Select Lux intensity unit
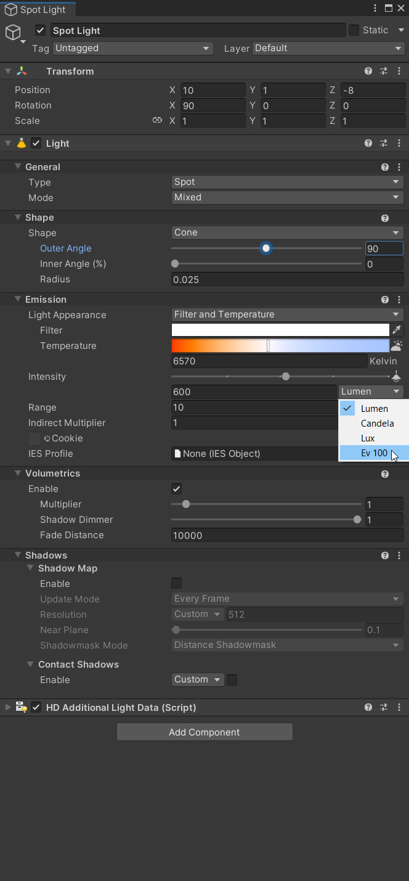This screenshot has width=409, height=881. coord(374,438)
